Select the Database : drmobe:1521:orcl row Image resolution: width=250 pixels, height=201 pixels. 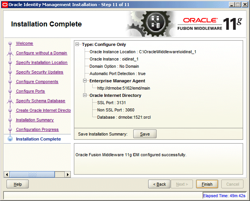(x=124, y=117)
